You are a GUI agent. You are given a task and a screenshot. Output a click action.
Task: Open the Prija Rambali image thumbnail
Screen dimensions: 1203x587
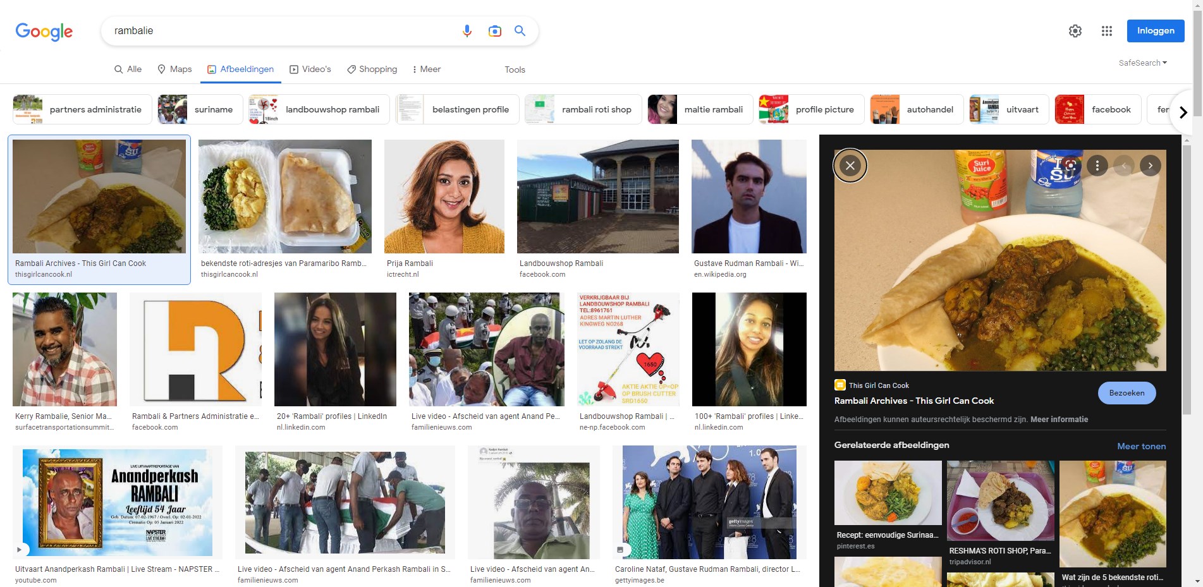click(444, 197)
